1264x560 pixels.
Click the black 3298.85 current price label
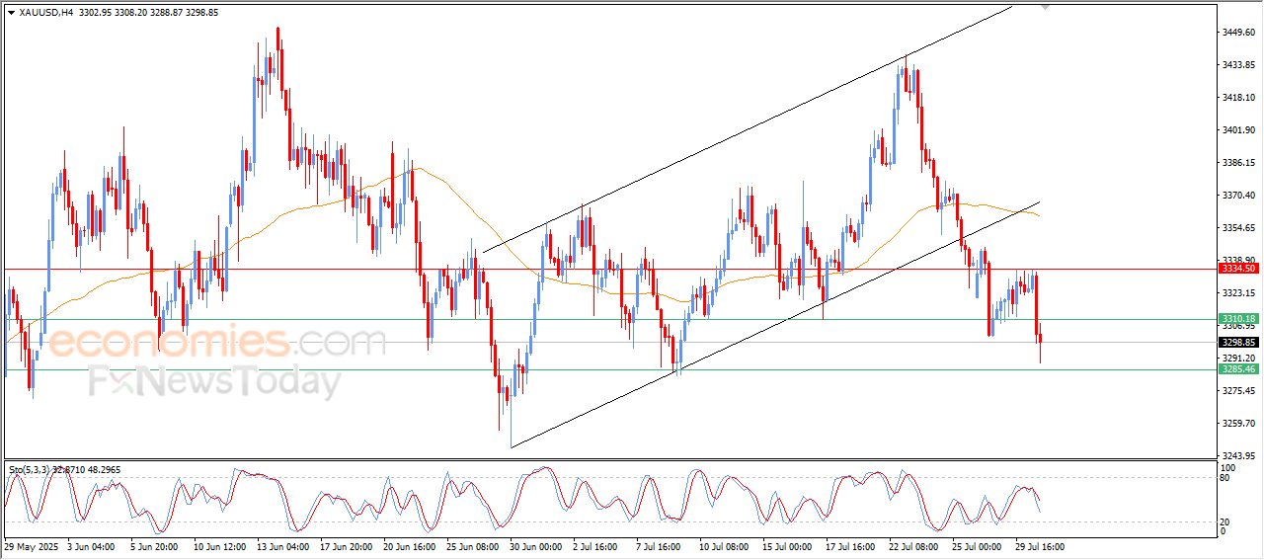(x=1237, y=343)
